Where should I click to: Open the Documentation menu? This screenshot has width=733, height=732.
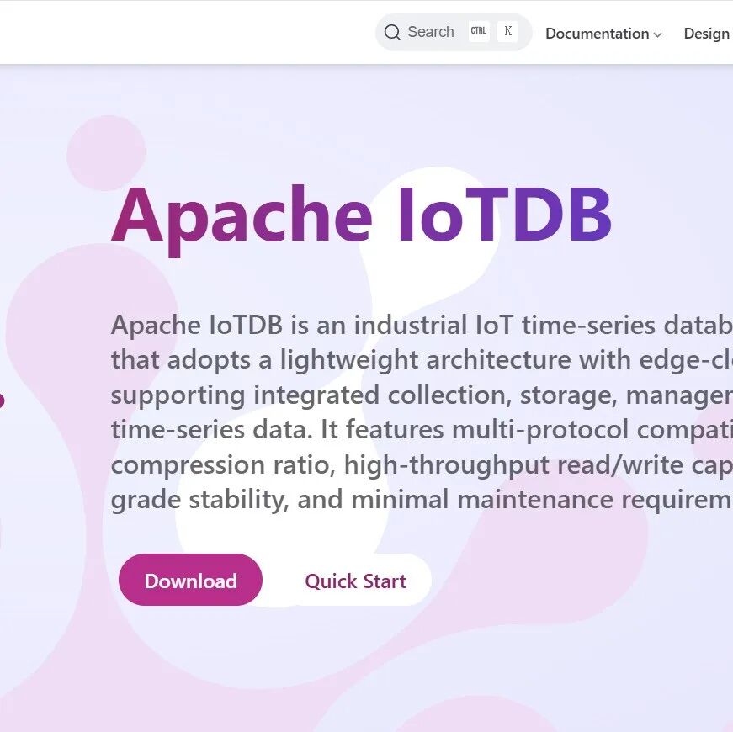pyautogui.click(x=603, y=34)
